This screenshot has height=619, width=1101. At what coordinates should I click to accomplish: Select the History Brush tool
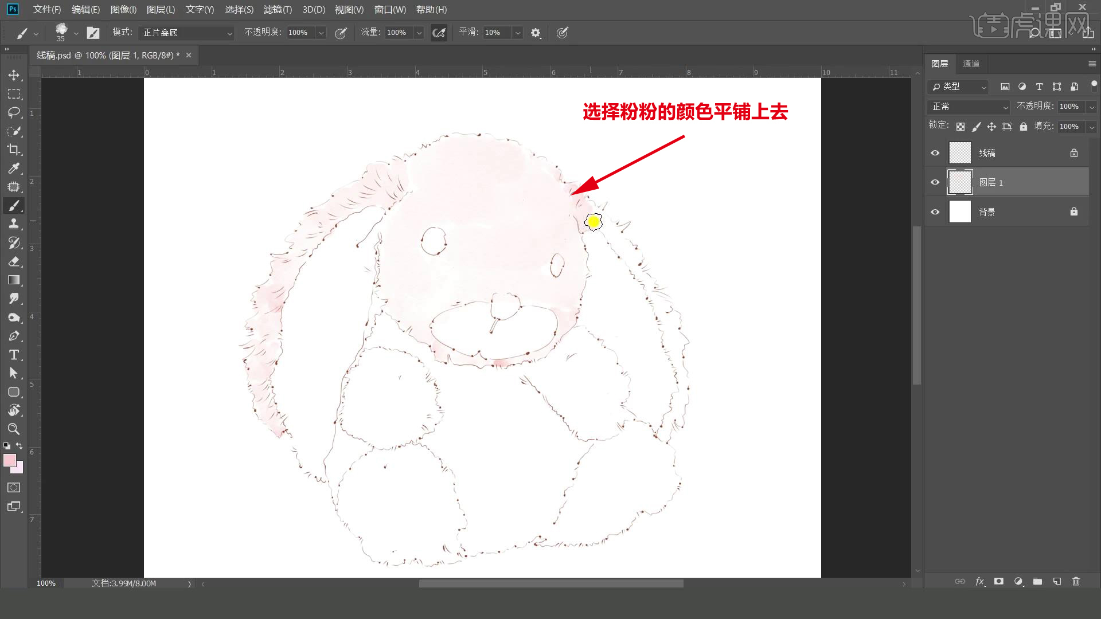[14, 243]
